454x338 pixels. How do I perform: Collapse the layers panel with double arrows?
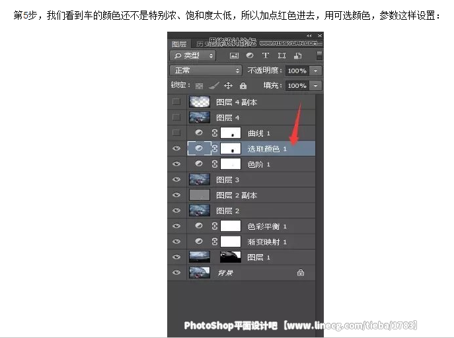(309, 36)
